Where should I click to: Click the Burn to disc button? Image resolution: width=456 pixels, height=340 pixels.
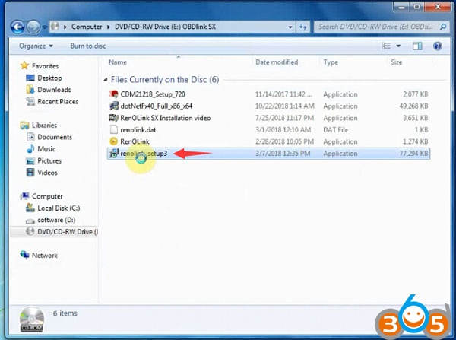[88, 46]
